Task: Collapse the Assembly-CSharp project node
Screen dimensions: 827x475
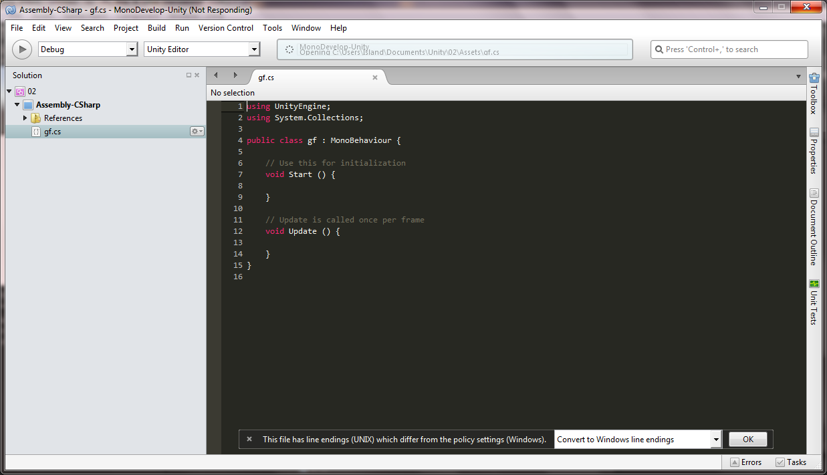Action: 17,105
